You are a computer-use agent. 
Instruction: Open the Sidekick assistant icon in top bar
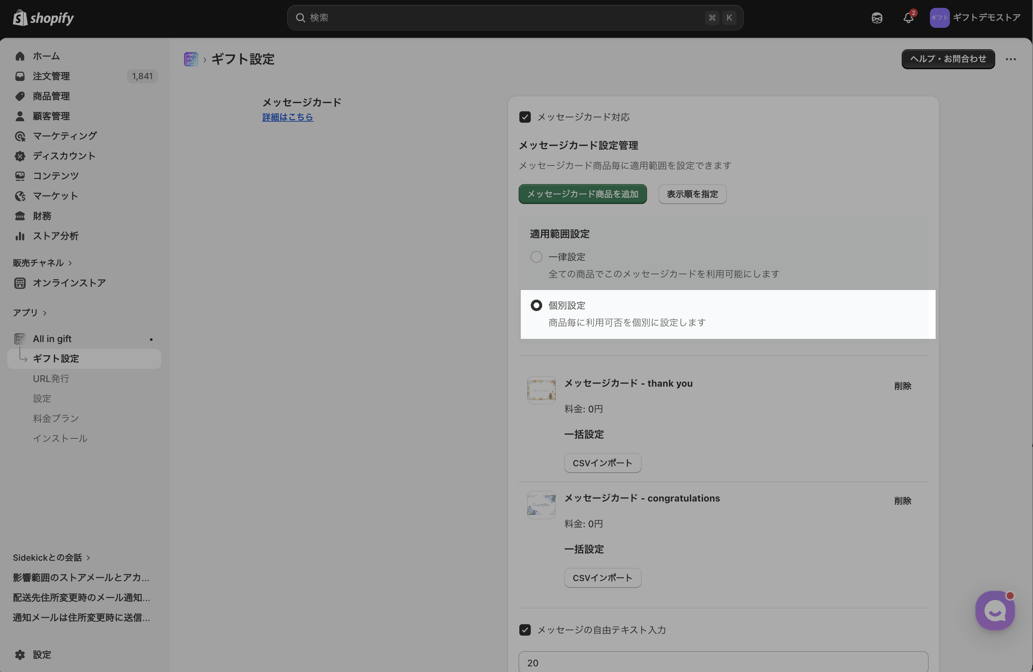coord(877,18)
